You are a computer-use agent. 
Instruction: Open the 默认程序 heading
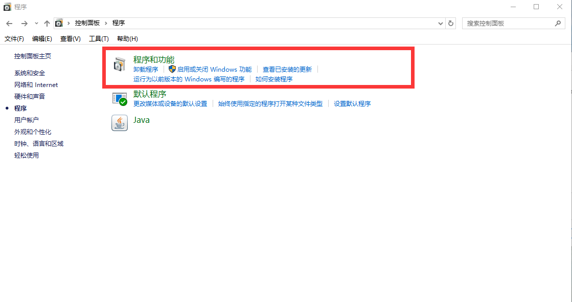point(150,94)
